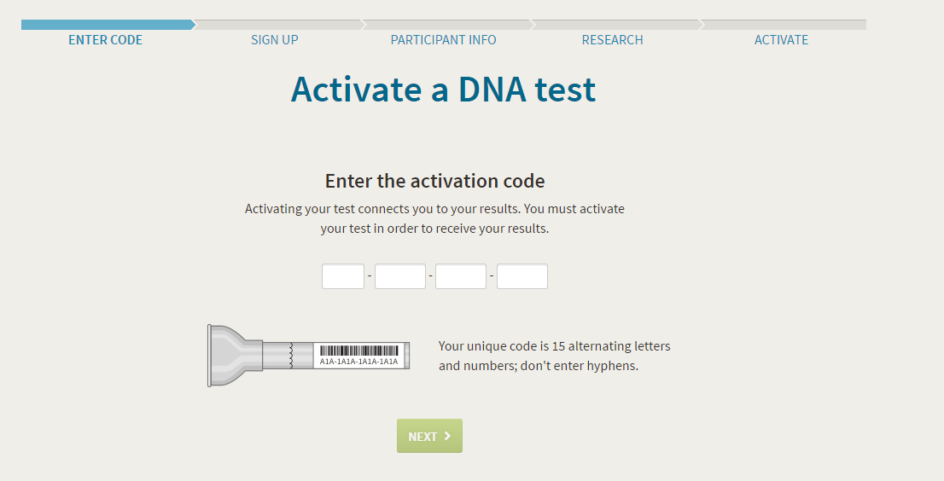Focus the first activation code box
The height and width of the screenshot is (481, 944).
click(x=343, y=276)
